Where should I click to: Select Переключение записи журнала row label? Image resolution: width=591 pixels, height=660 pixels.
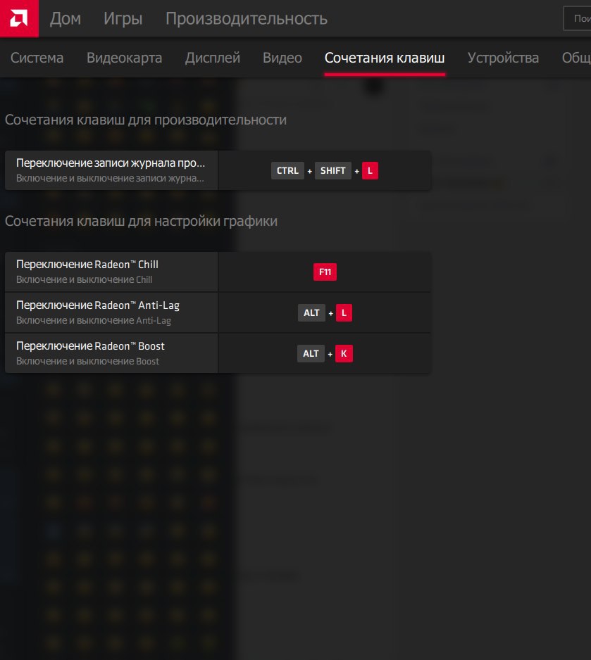coord(111,163)
